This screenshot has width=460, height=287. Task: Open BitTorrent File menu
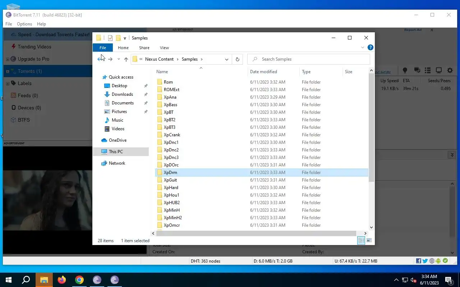coord(9,24)
